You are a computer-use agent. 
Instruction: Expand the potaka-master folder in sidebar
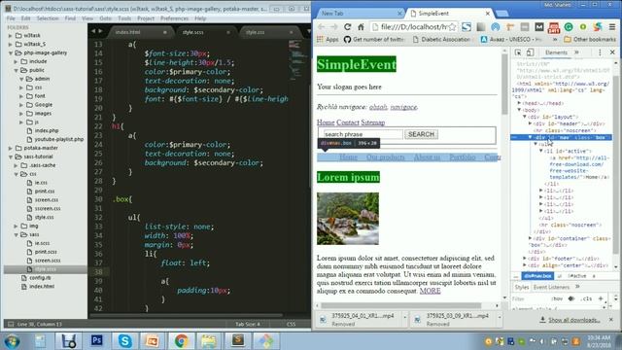(x=11, y=148)
